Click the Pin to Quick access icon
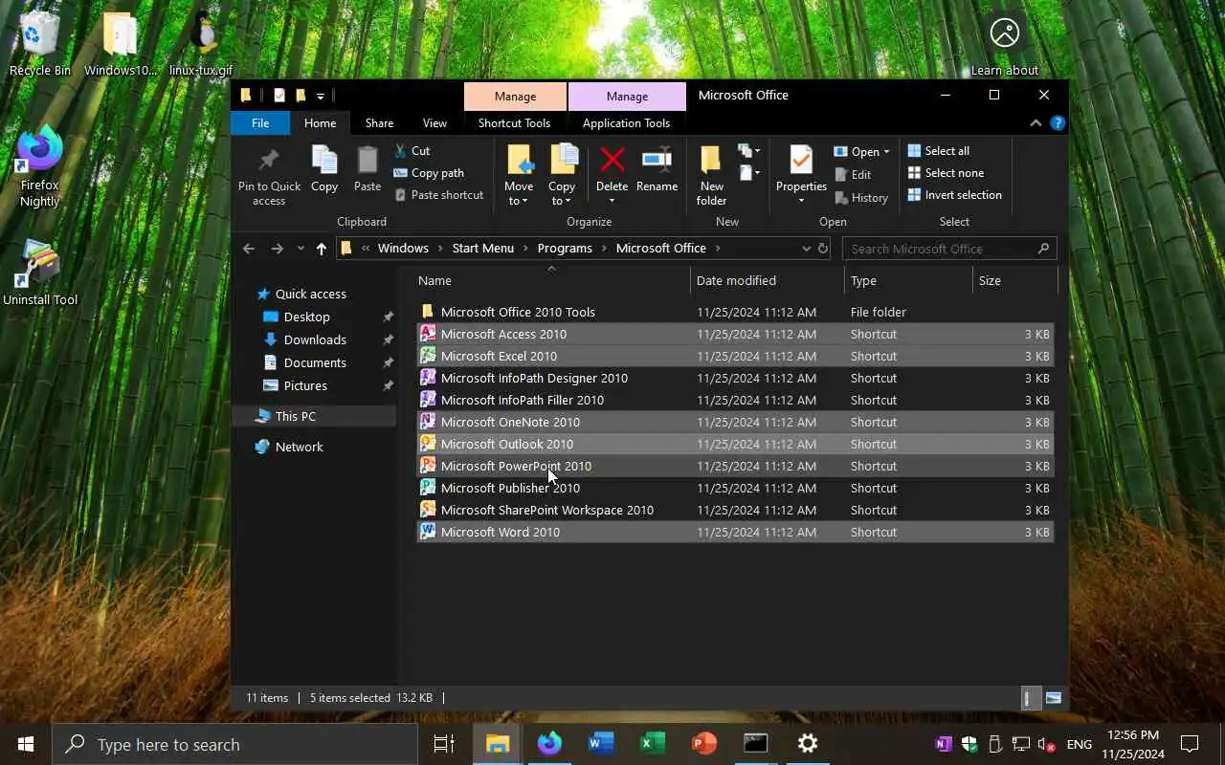1225x765 pixels. [269, 161]
